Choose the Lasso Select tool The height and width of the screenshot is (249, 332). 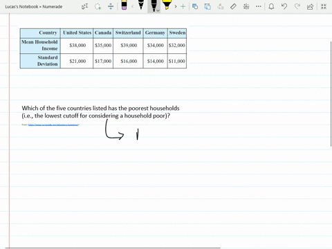click(98, 6)
